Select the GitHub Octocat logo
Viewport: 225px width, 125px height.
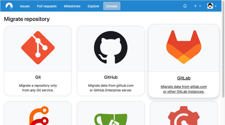[x=111, y=48]
